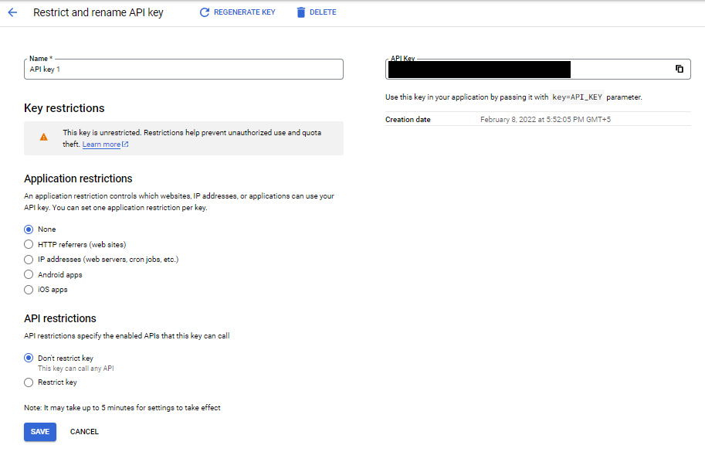Select the Restrict key option
The height and width of the screenshot is (452, 705).
pyautogui.click(x=29, y=382)
